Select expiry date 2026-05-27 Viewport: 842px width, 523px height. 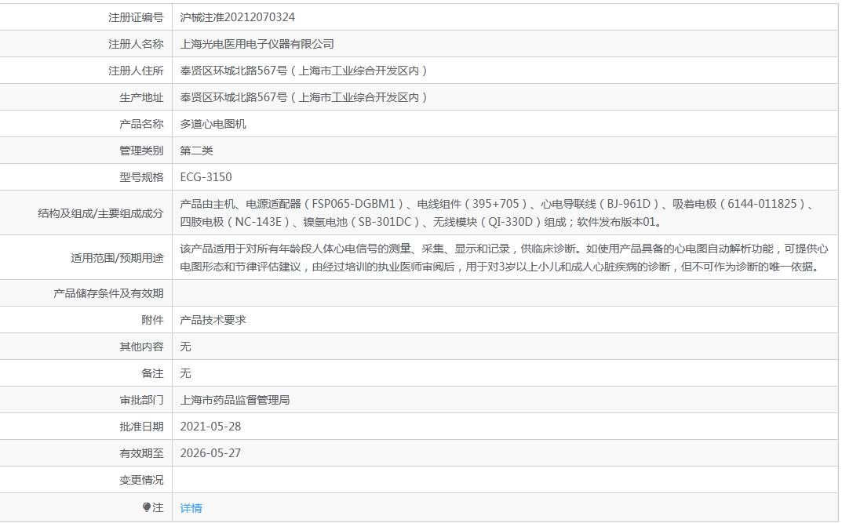point(210,453)
